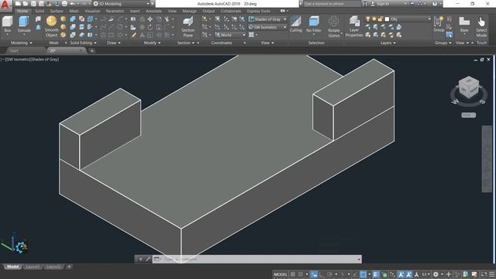Viewport: 496px width, 279px height.
Task: Click the ViewCube in the viewport
Action: [x=468, y=88]
